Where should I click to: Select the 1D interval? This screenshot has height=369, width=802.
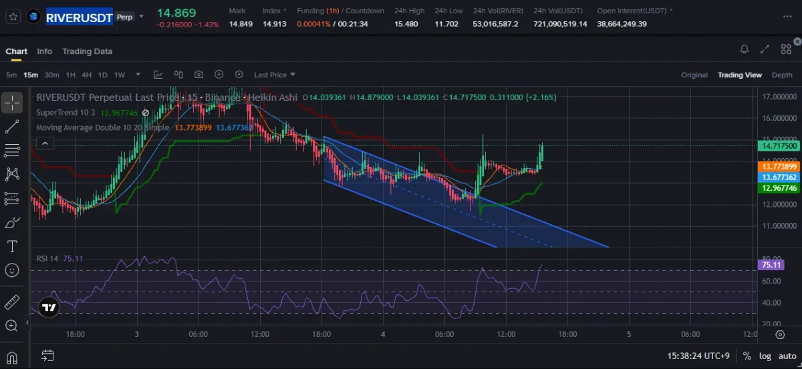103,75
